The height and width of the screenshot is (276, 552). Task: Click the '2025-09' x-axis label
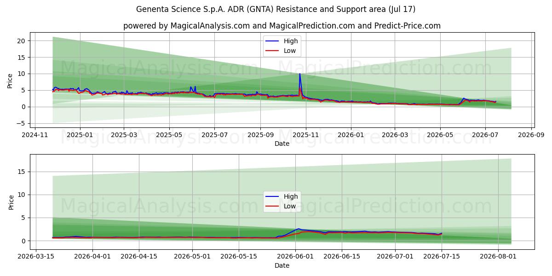click(x=260, y=136)
